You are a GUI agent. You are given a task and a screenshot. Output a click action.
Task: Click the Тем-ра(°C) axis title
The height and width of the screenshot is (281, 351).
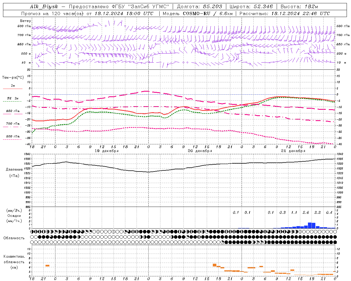13,77
